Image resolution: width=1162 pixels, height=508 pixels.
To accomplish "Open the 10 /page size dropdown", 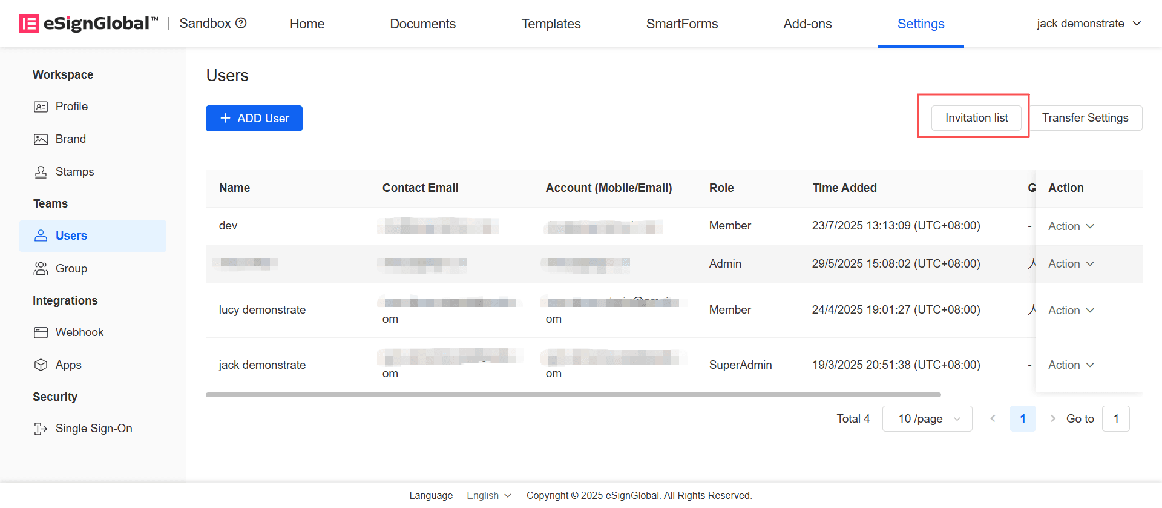I will click(x=927, y=419).
